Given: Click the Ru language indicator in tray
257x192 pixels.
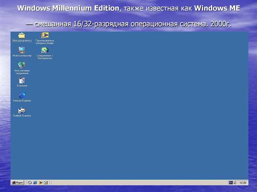Looking at the screenshot, I should [x=231, y=183].
